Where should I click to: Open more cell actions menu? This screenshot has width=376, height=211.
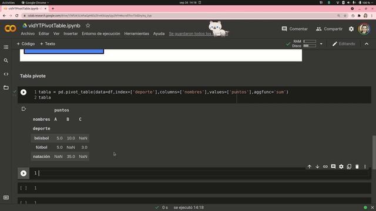coord(365,166)
